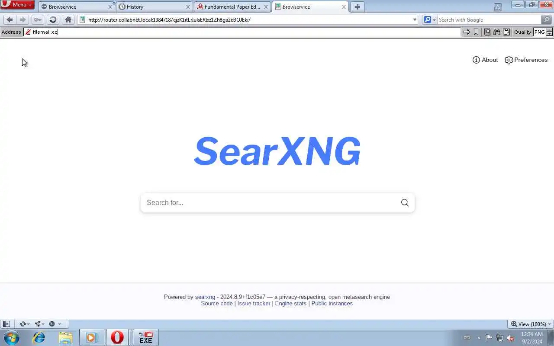Click the PNG quality value field
This screenshot has width=554, height=346.
point(540,32)
